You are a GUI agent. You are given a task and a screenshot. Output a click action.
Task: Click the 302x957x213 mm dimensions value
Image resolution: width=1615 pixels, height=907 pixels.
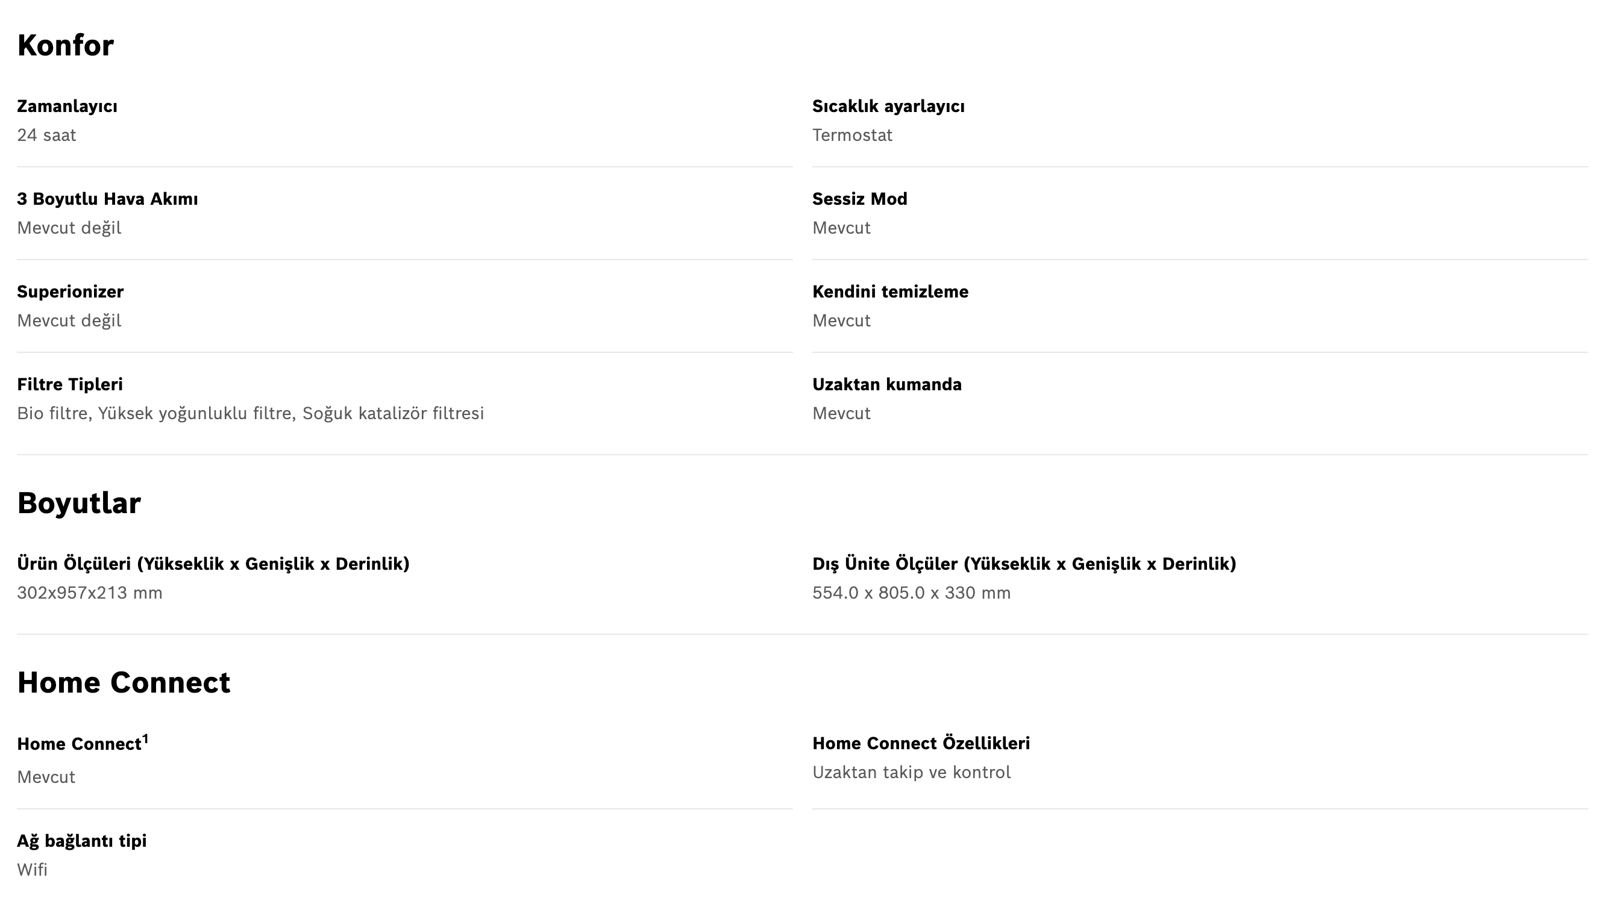(90, 593)
